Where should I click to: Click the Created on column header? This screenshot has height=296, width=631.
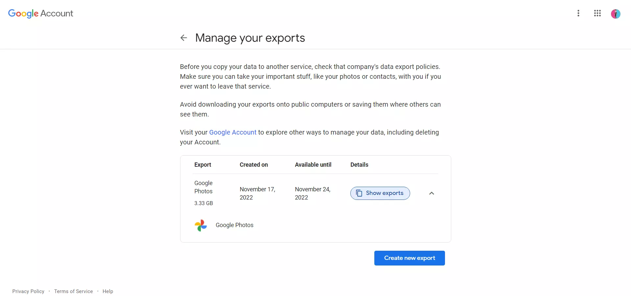[254, 165]
